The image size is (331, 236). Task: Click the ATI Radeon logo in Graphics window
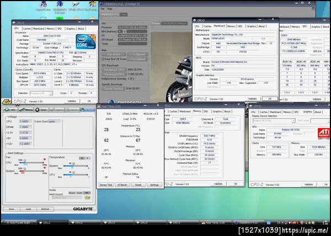[323, 133]
